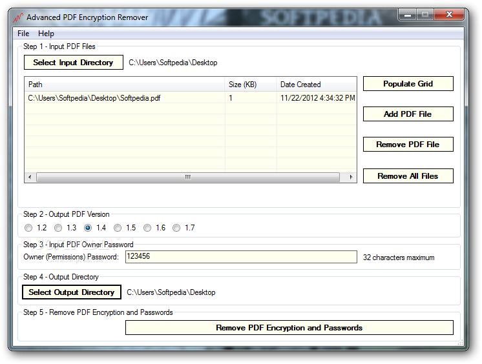Close the Advanced PDF Encryption Remover window

449,15
